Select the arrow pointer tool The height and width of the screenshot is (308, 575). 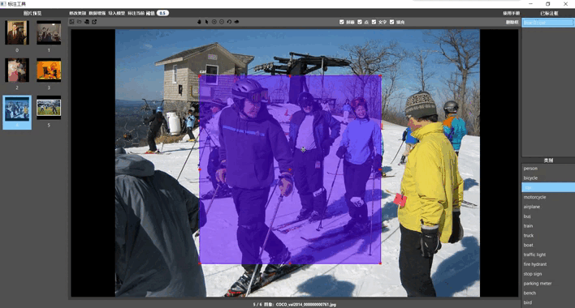pos(207,22)
